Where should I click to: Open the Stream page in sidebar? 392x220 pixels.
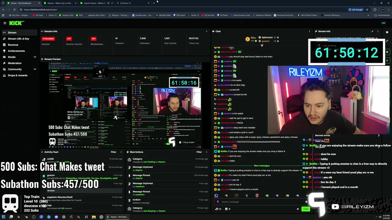[19, 32]
